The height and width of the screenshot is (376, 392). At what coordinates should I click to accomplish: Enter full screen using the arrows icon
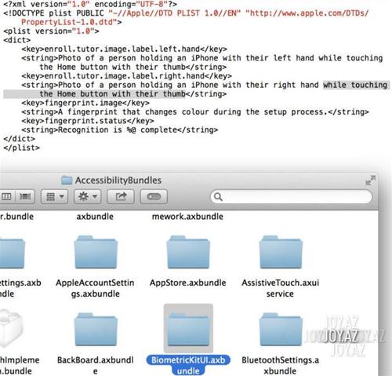pyautogui.click(x=370, y=181)
